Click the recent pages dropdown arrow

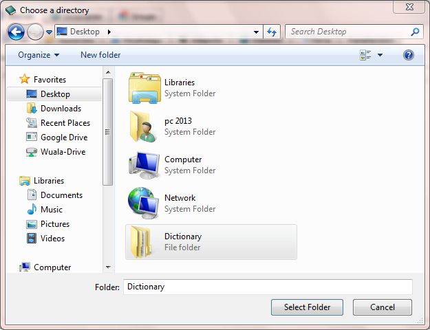tap(49, 32)
